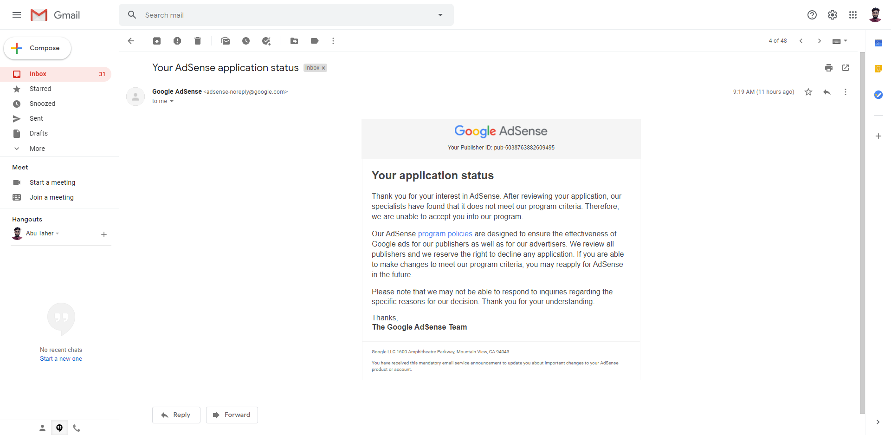Star this AdSense message
Image resolution: width=891 pixels, height=435 pixels.
808,92
